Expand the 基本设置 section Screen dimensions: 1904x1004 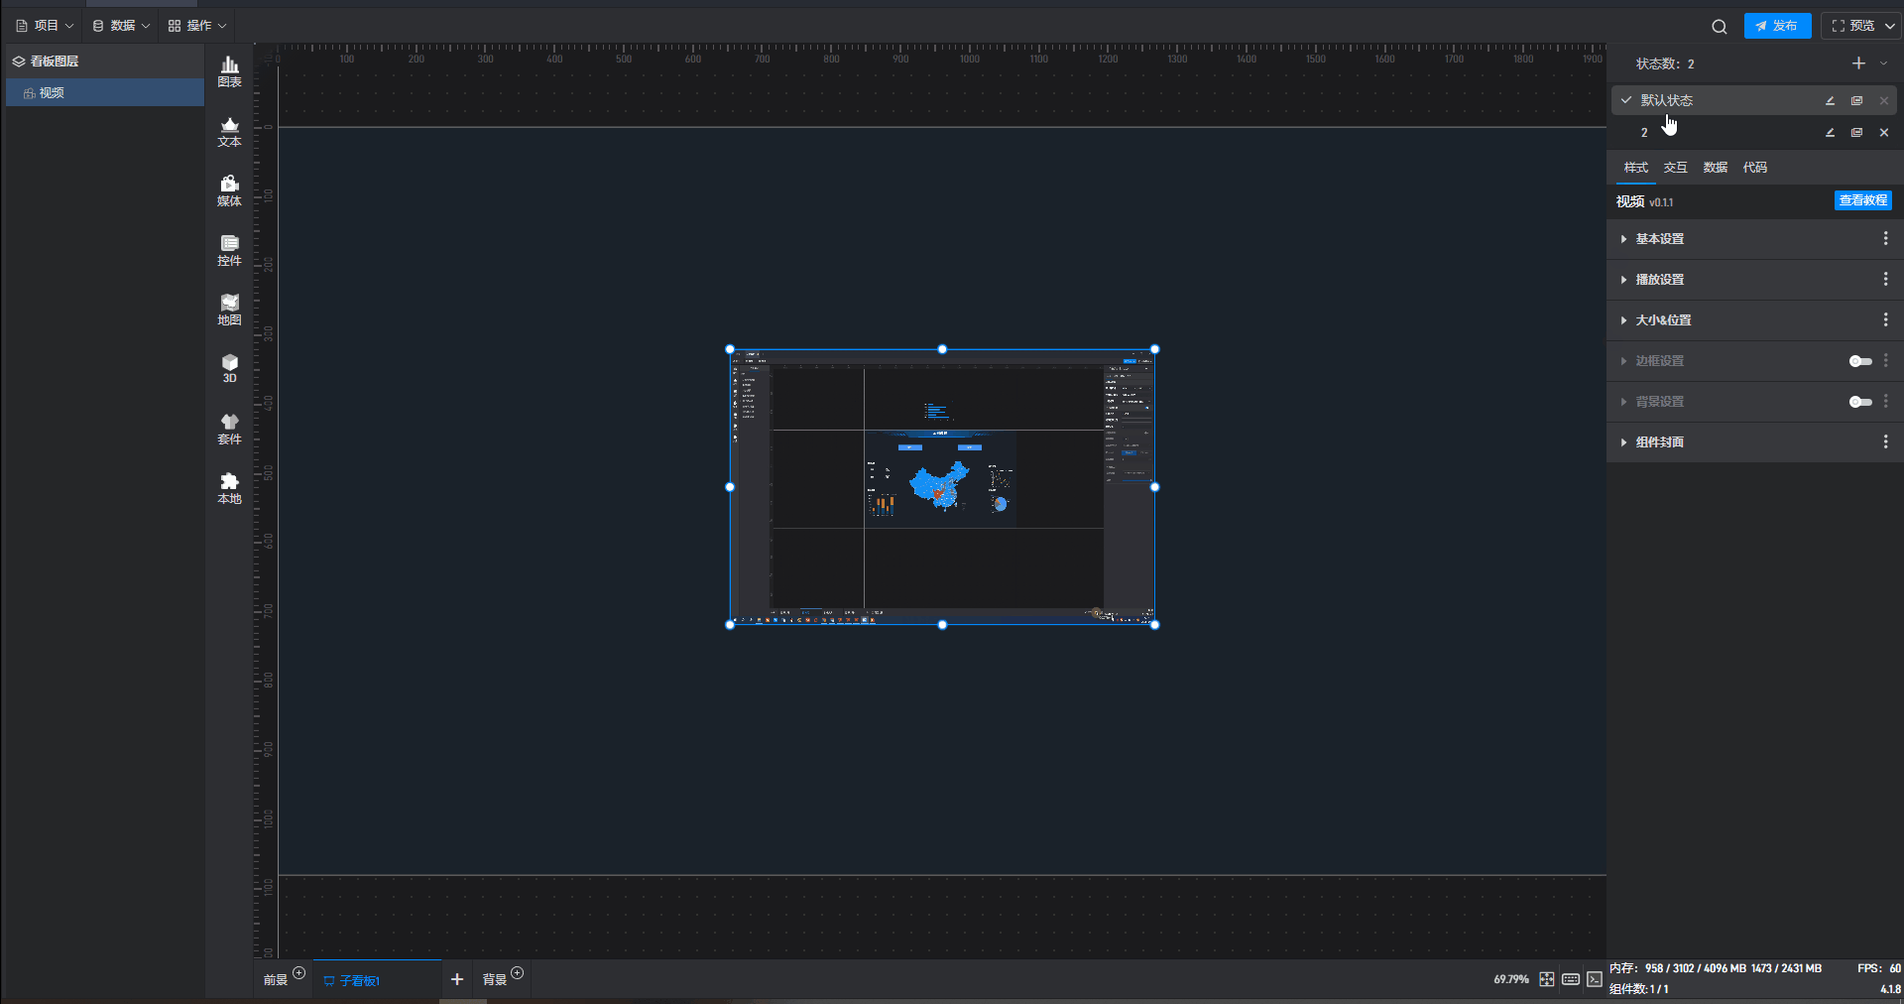pyautogui.click(x=1660, y=239)
